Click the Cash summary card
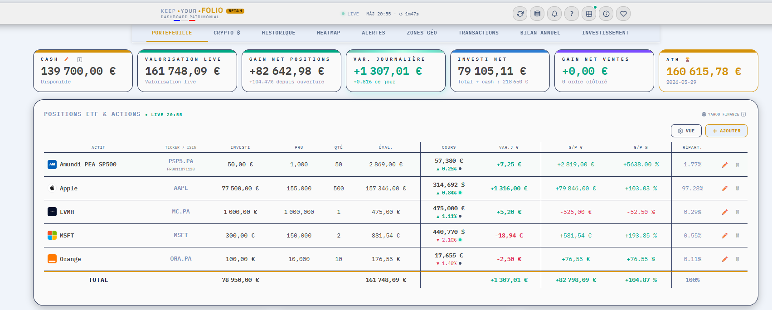This screenshot has width=772, height=310. pyautogui.click(x=83, y=71)
